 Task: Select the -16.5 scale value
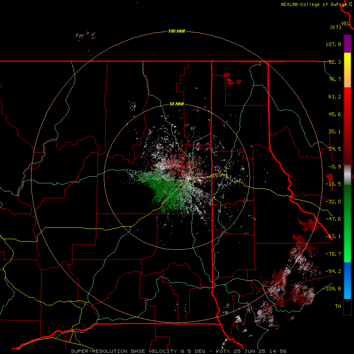[333, 184]
